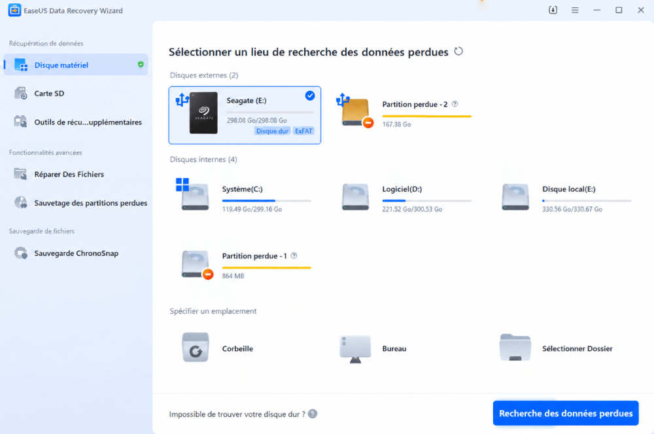
Task: Click the Disques internes (4) heading
Action: [203, 160]
